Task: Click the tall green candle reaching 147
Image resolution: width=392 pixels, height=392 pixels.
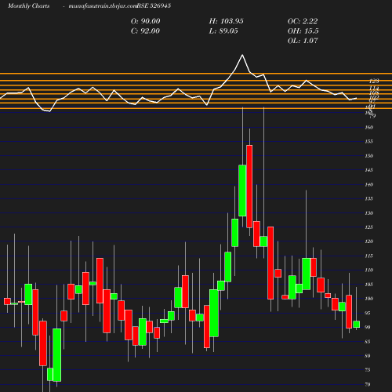Action: (x=242, y=191)
